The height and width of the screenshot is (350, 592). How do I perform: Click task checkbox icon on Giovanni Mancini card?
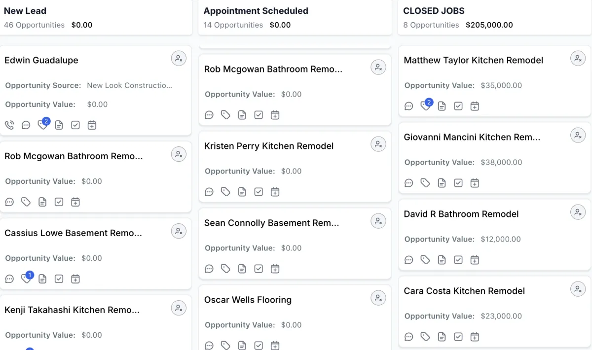pyautogui.click(x=458, y=183)
